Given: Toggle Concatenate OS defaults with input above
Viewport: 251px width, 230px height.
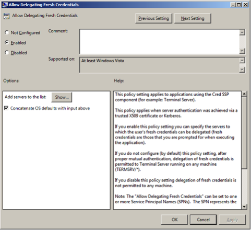Looking at the screenshot, I should tap(6, 108).
